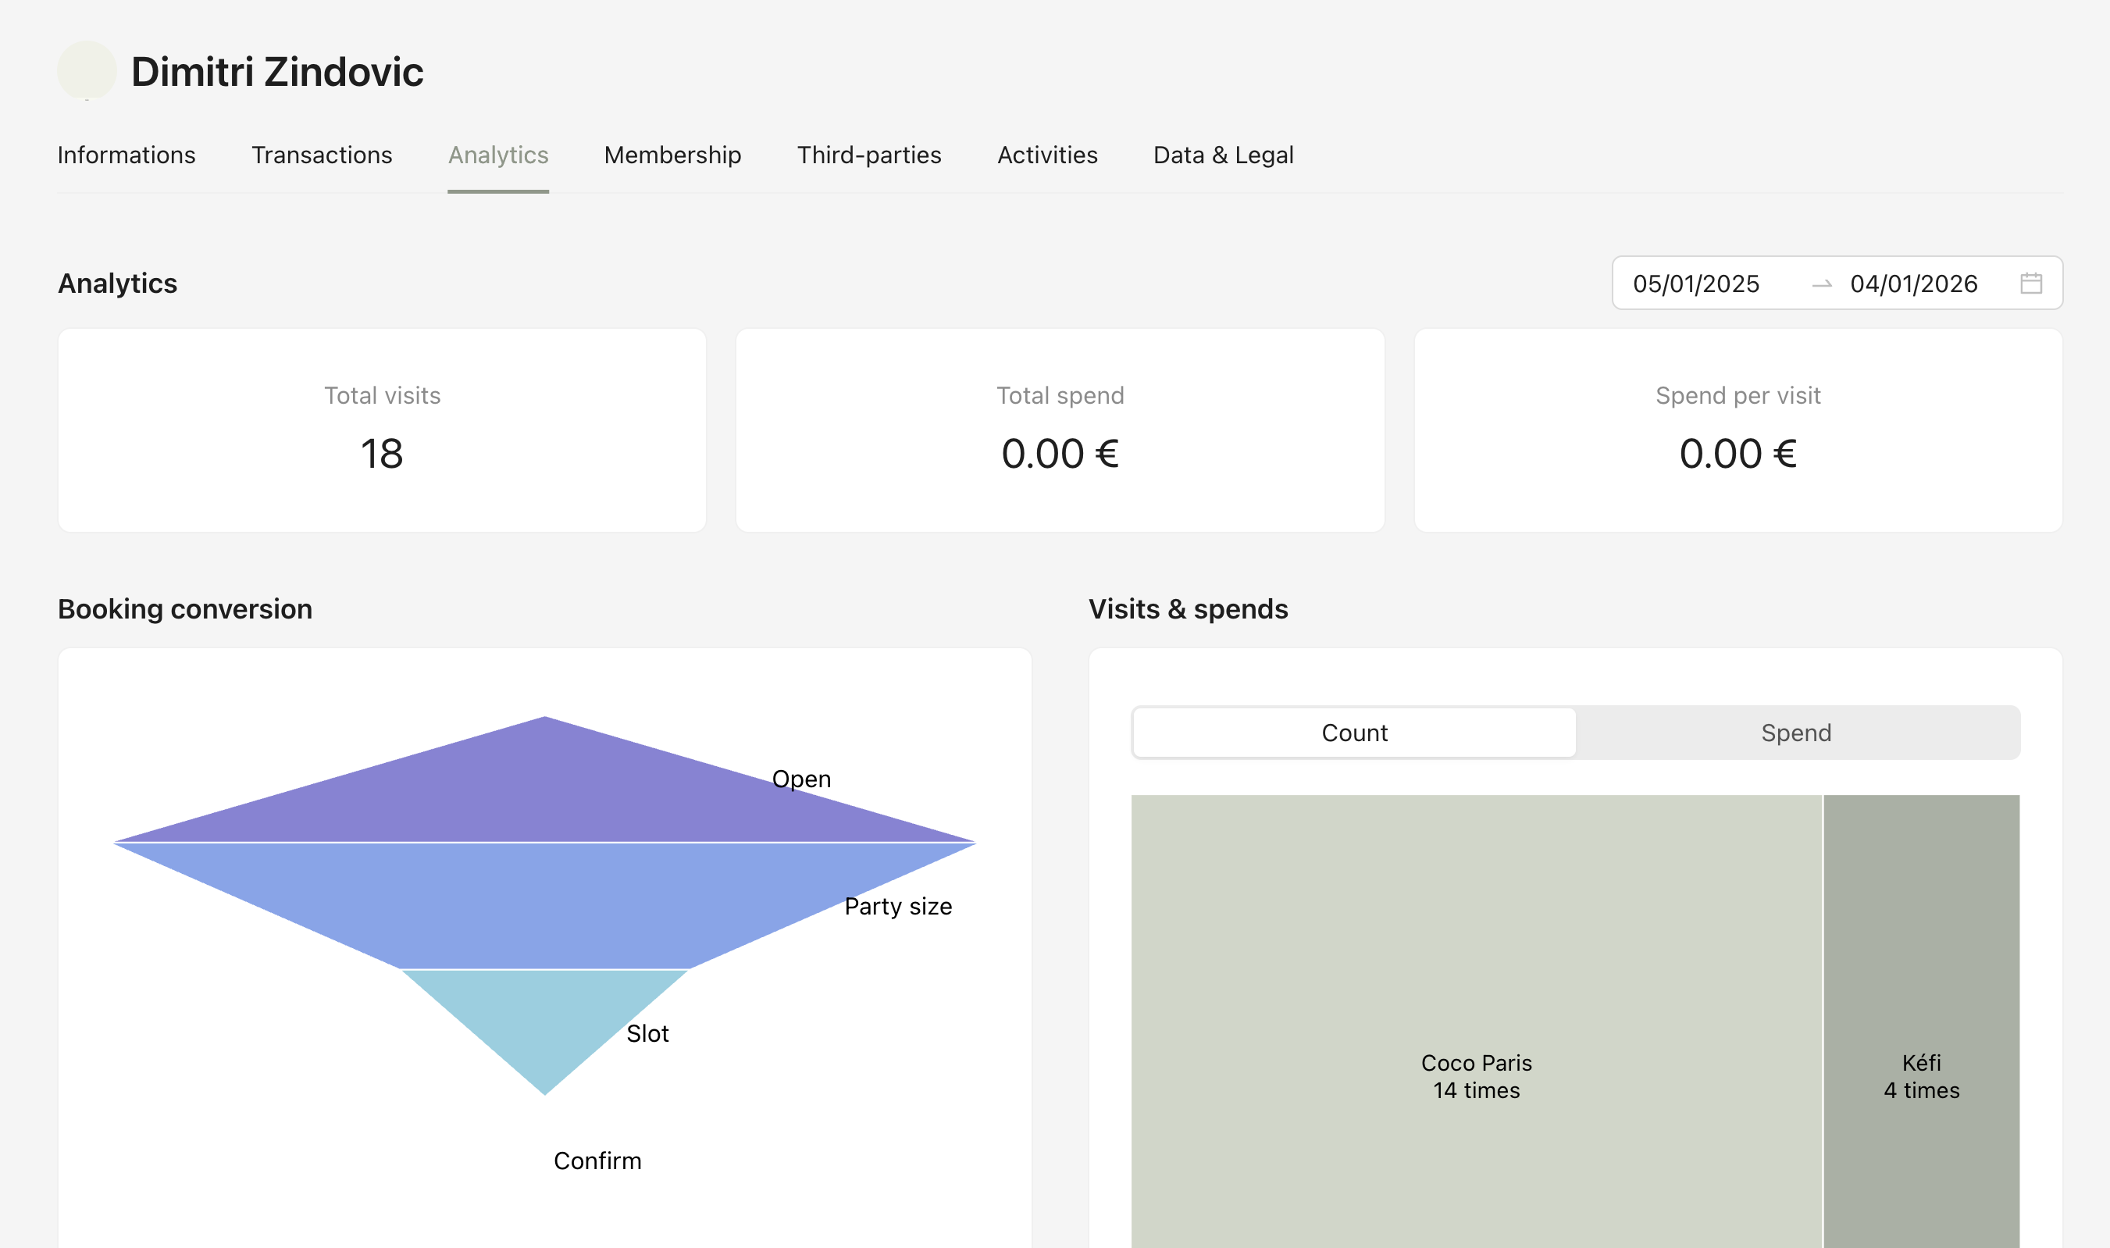The image size is (2110, 1248).
Task: Open the Third-parties tab
Action: pyautogui.click(x=868, y=155)
